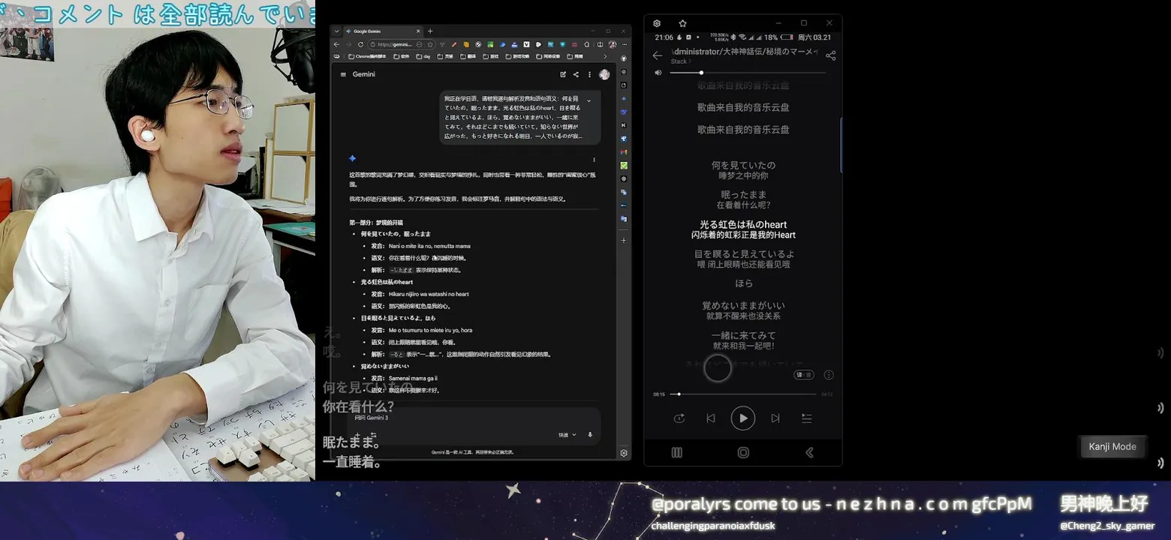
Task: Click the plus upload icon in Gemini prompt box
Action: click(357, 435)
